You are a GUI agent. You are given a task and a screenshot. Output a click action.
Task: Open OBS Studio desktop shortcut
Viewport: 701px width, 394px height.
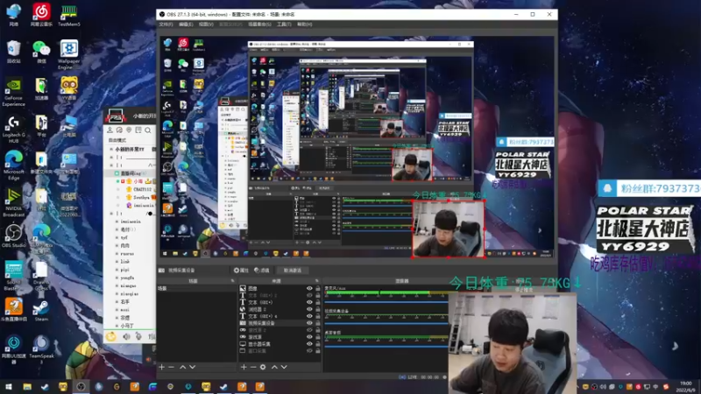pos(13,236)
